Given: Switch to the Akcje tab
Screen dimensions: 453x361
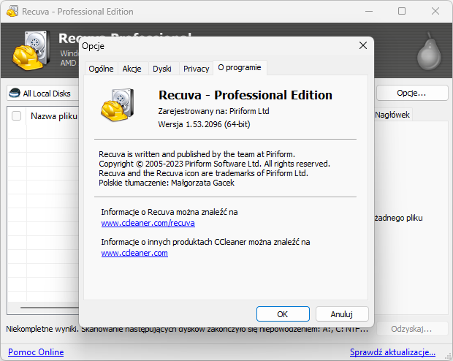Looking at the screenshot, I should pyautogui.click(x=132, y=69).
